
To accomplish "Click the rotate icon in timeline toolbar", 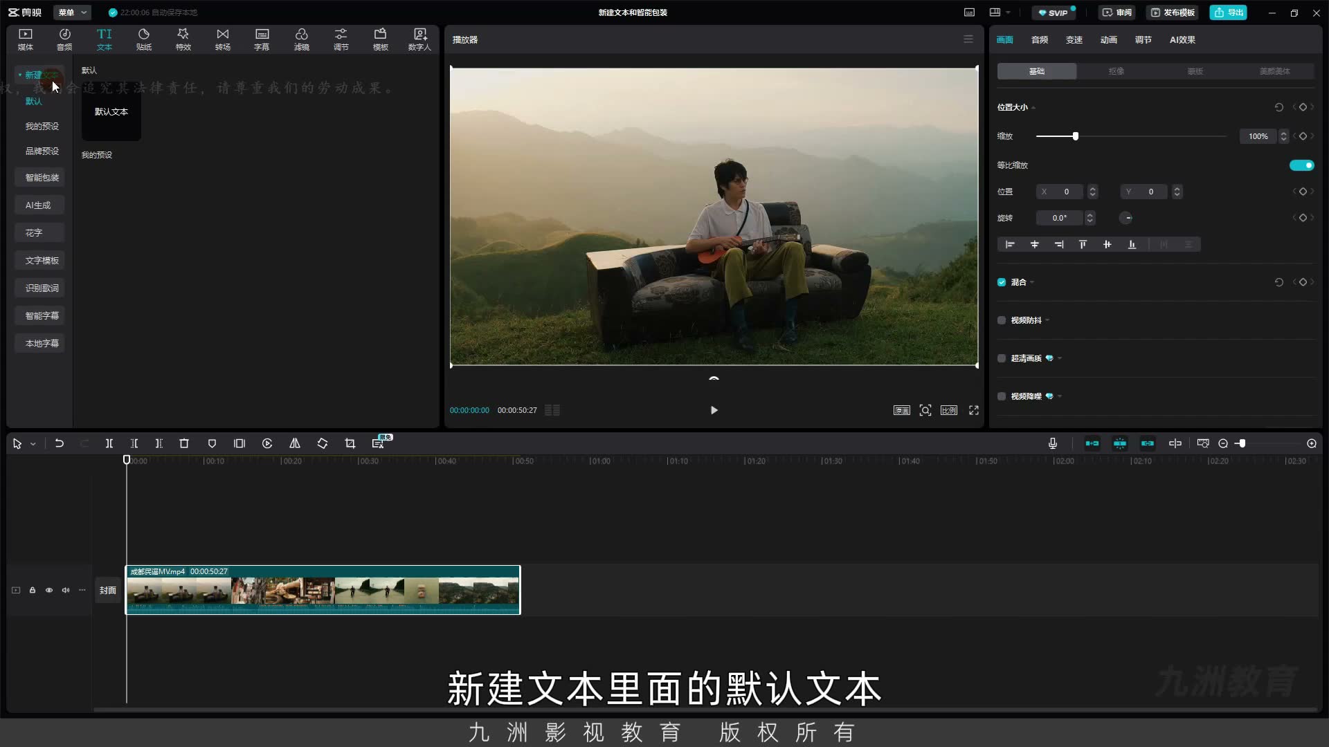I will [323, 443].
